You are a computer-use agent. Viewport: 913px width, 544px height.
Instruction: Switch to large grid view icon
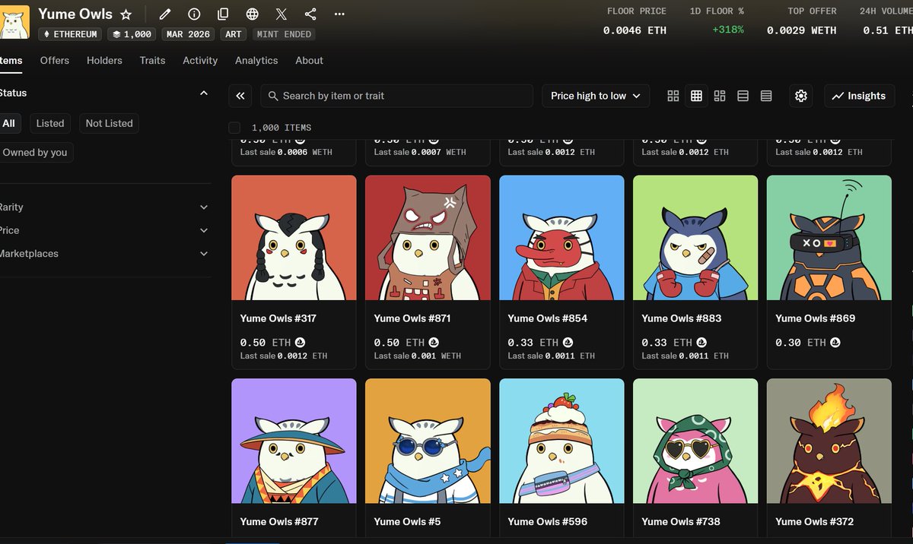point(673,96)
